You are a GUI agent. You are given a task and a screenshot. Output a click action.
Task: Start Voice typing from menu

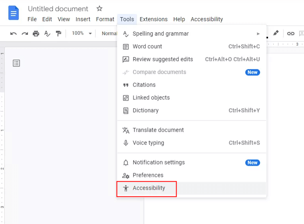(192, 143)
